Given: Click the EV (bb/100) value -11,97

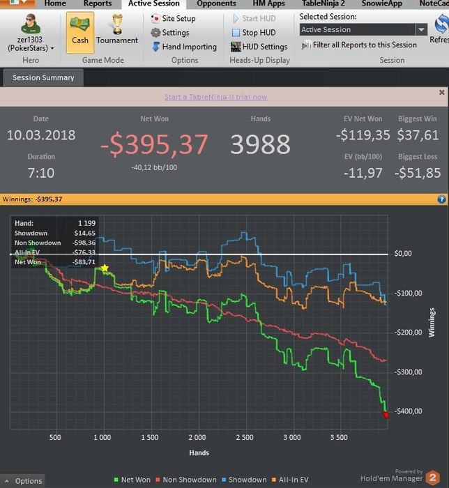Looking at the screenshot, I should tap(363, 173).
